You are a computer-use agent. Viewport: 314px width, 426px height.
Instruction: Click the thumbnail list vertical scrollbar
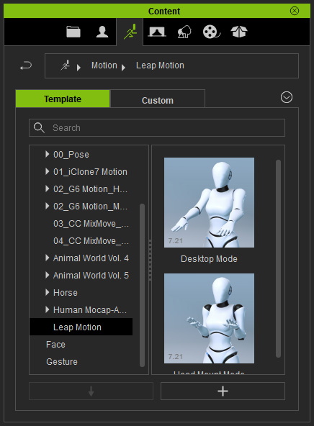point(278,258)
